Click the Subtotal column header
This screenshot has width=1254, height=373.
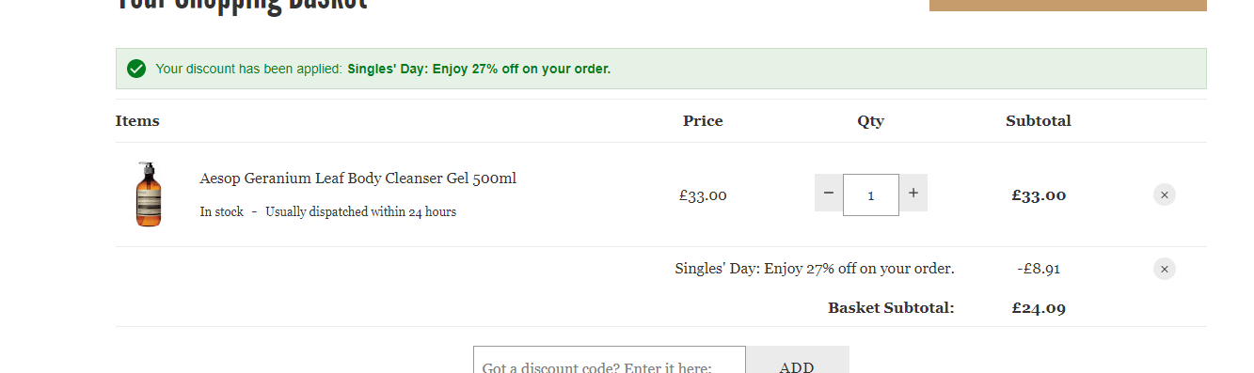[1039, 121]
